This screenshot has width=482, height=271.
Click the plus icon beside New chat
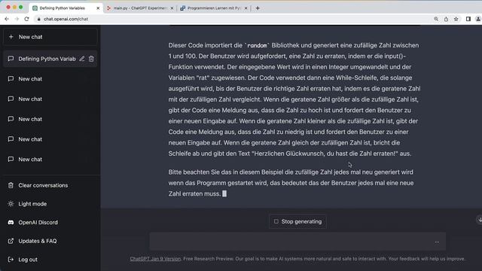coord(11,37)
